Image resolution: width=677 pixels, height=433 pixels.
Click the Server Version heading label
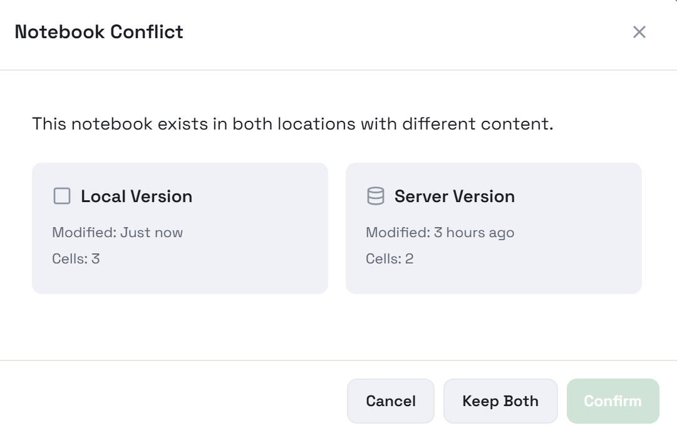(453, 196)
